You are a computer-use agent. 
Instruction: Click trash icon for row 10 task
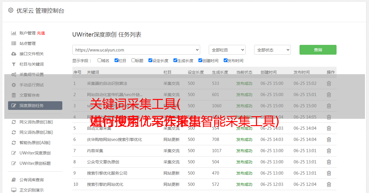point(329,184)
